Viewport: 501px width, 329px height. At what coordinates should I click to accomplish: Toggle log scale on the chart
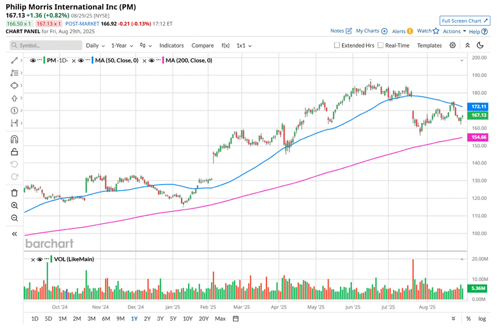(482, 318)
